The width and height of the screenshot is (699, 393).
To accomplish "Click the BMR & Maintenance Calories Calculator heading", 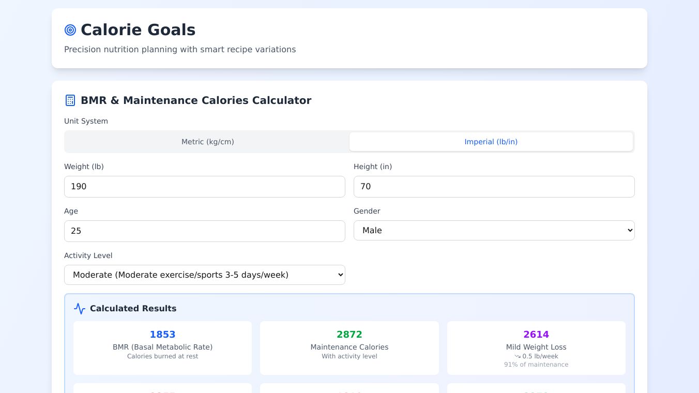I will [196, 100].
